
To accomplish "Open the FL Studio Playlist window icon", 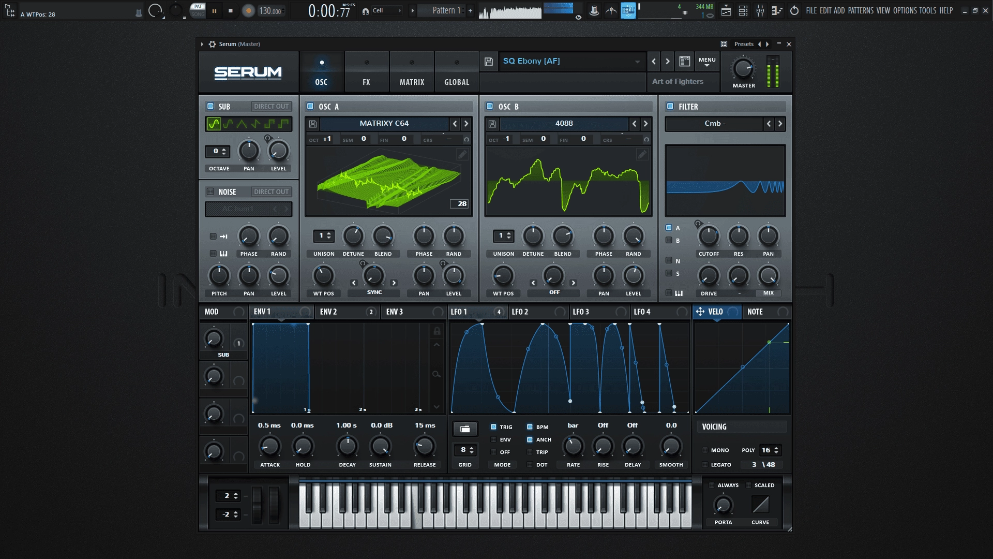I will coord(726,10).
